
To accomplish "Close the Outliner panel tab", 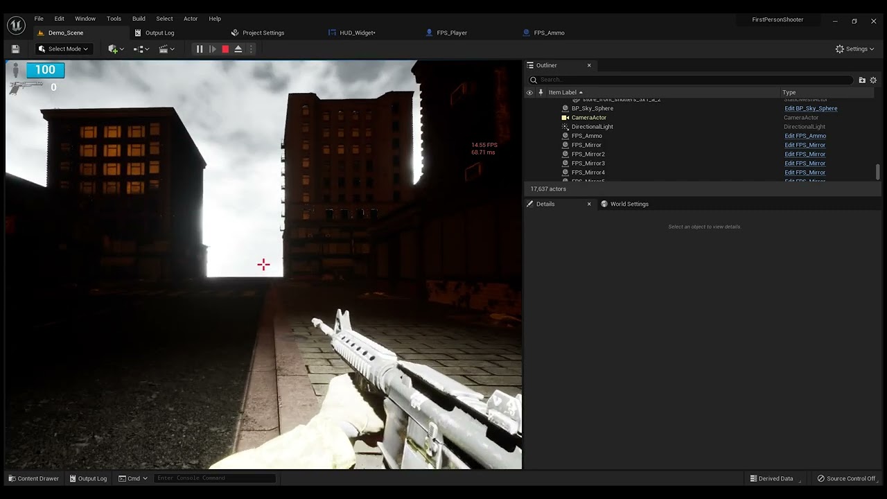I will click(x=589, y=65).
